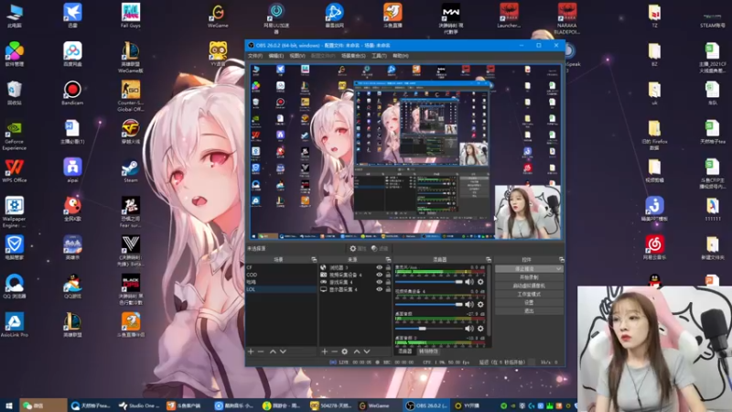Pop out the 场景 dock panel
This screenshot has width=732, height=412.
click(x=314, y=259)
